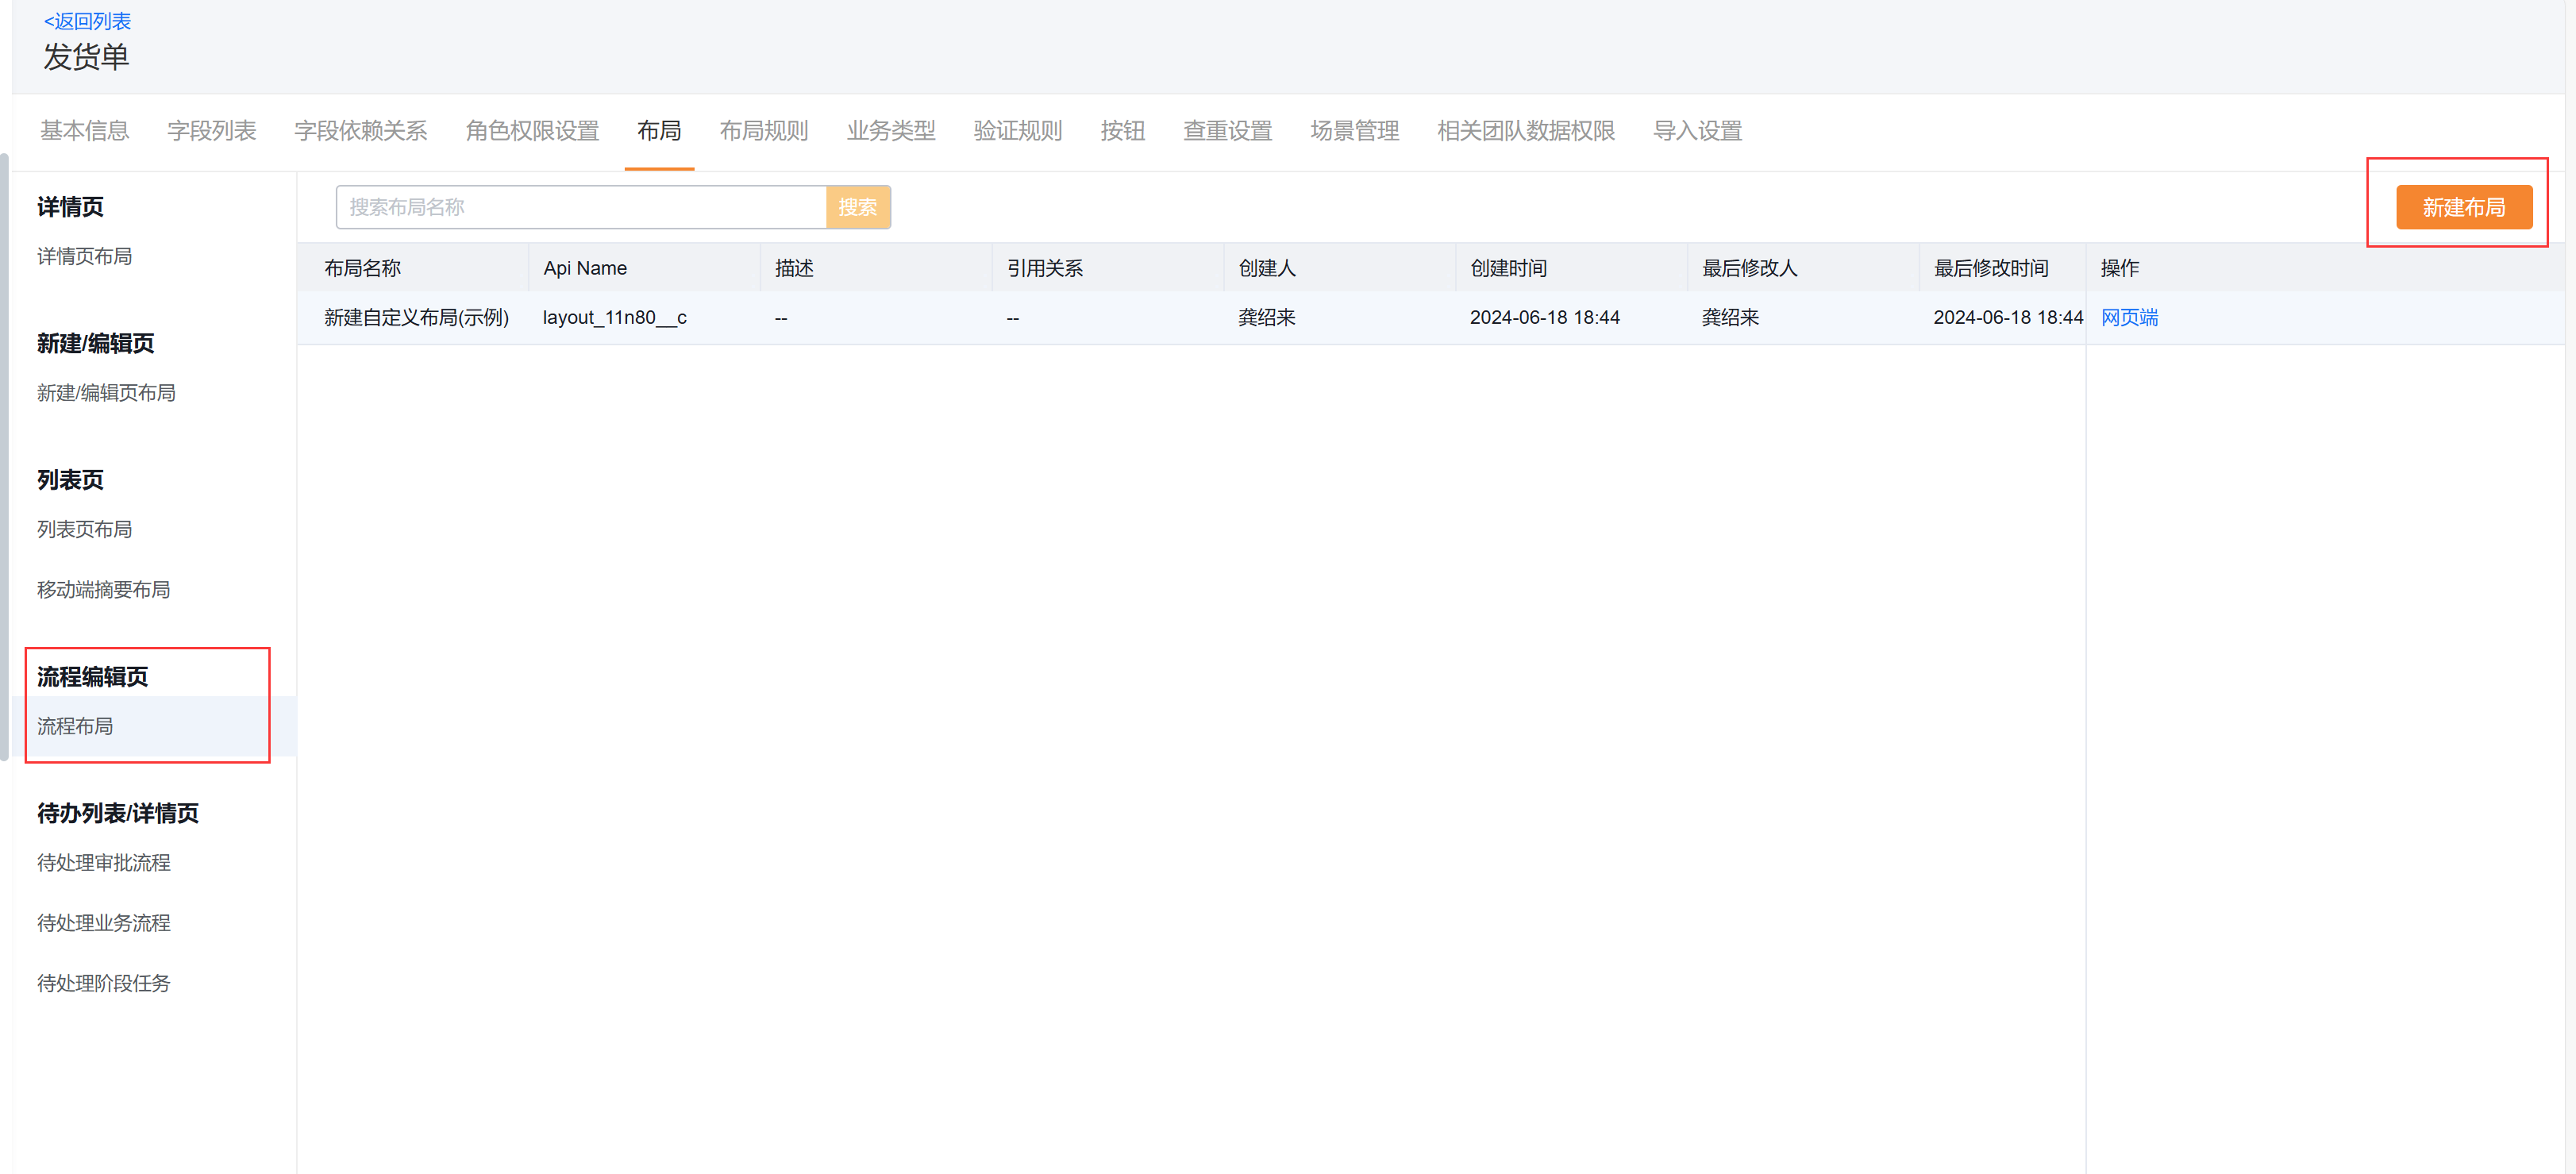Click the 网页端 link in the table row
Image resolution: width=2576 pixels, height=1174 pixels.
pyautogui.click(x=2129, y=317)
